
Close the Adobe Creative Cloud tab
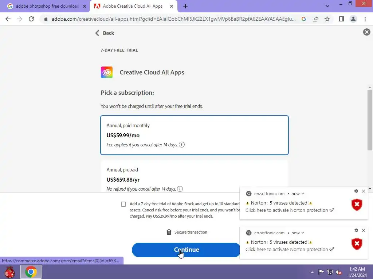click(172, 7)
